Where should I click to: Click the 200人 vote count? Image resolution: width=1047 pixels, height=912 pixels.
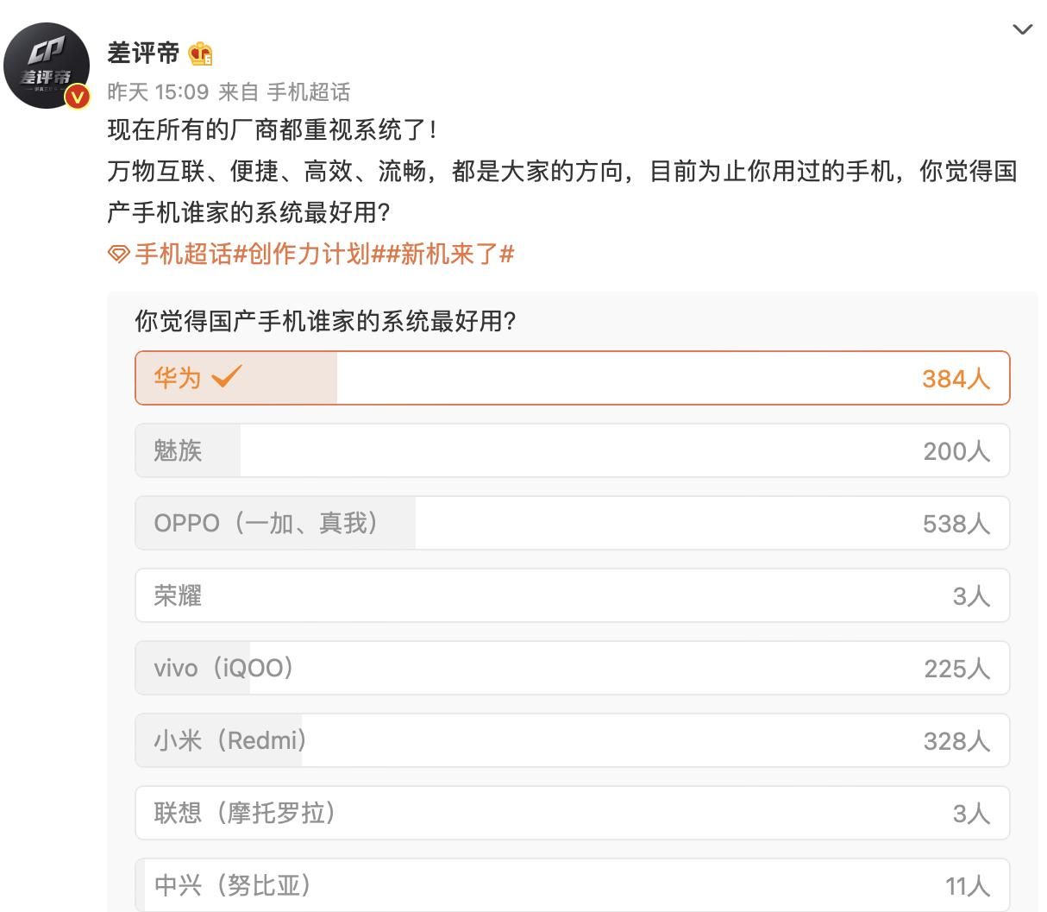[956, 451]
